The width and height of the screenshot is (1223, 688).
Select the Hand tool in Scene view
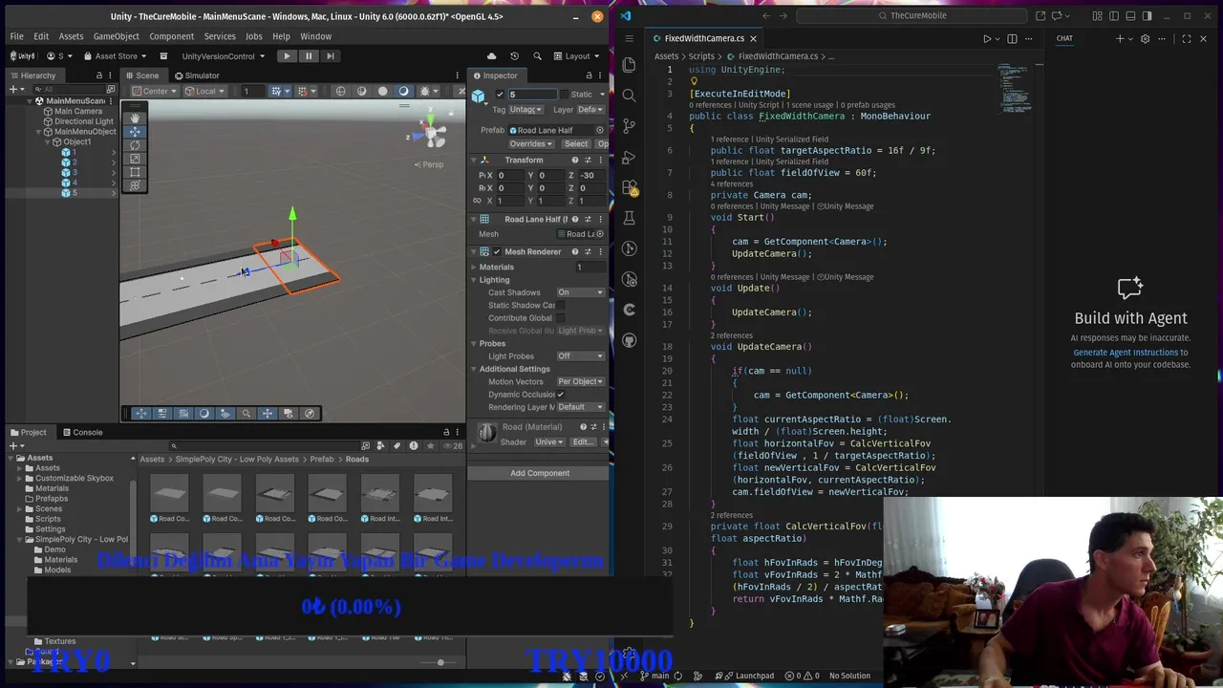pyautogui.click(x=135, y=118)
